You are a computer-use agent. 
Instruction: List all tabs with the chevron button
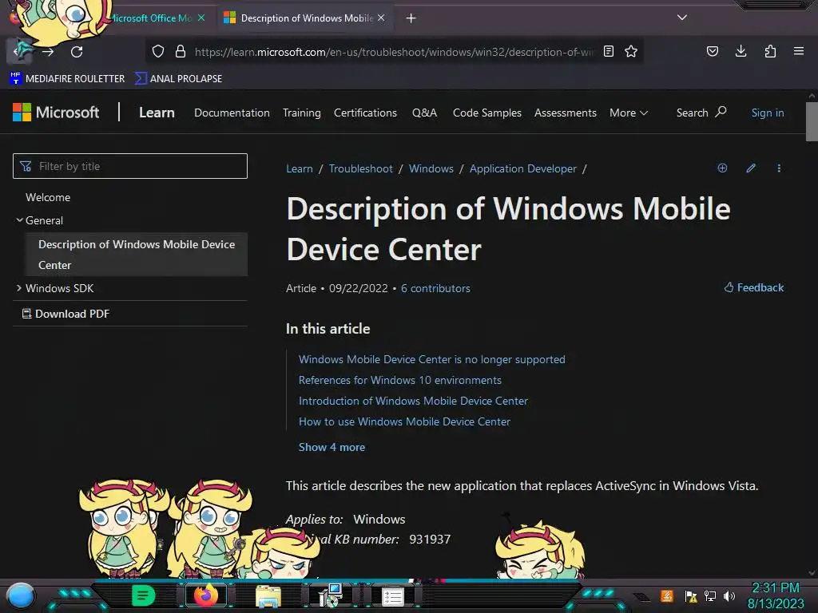tap(682, 18)
